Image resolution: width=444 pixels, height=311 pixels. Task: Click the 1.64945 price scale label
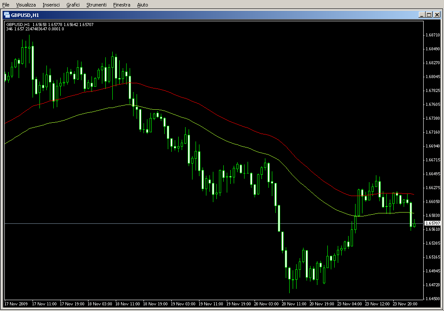(x=433, y=271)
